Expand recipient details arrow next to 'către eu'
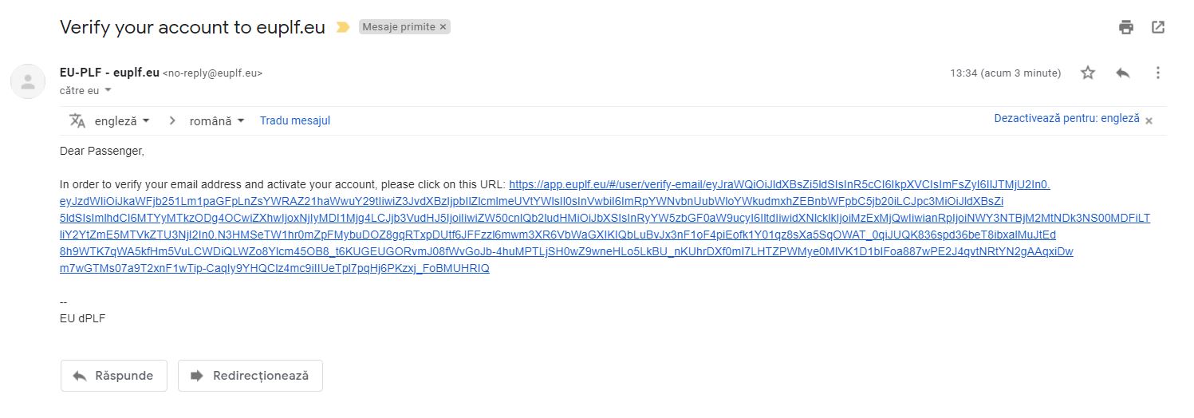The width and height of the screenshot is (1194, 418). point(108,90)
